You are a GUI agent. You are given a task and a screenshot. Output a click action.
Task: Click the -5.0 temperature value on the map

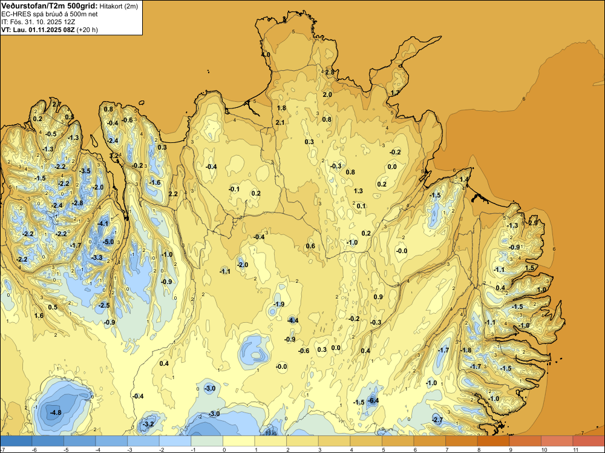[x=109, y=242]
